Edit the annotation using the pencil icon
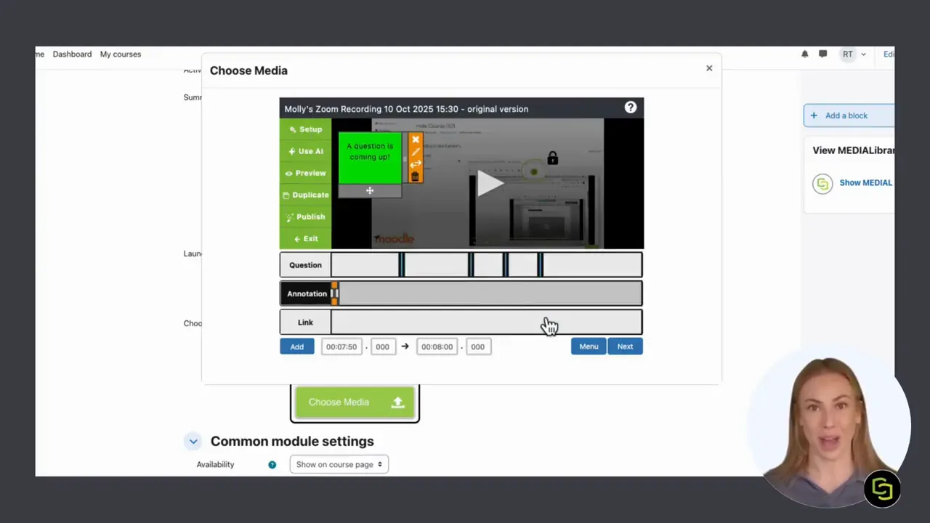This screenshot has width=930, height=523. (x=416, y=152)
